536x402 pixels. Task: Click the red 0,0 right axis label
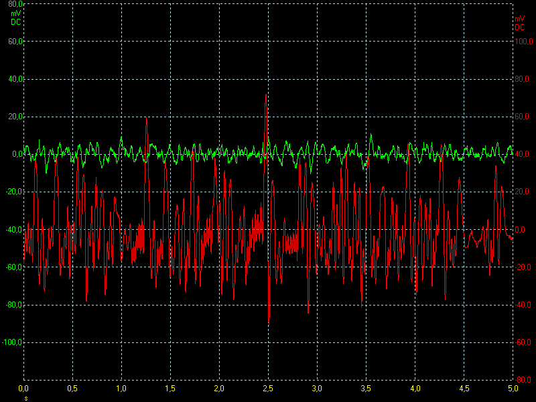[x=520, y=229]
